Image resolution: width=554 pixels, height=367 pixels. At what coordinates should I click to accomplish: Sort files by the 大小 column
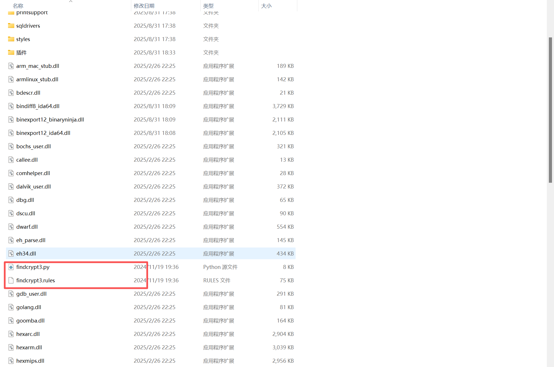pyautogui.click(x=266, y=6)
